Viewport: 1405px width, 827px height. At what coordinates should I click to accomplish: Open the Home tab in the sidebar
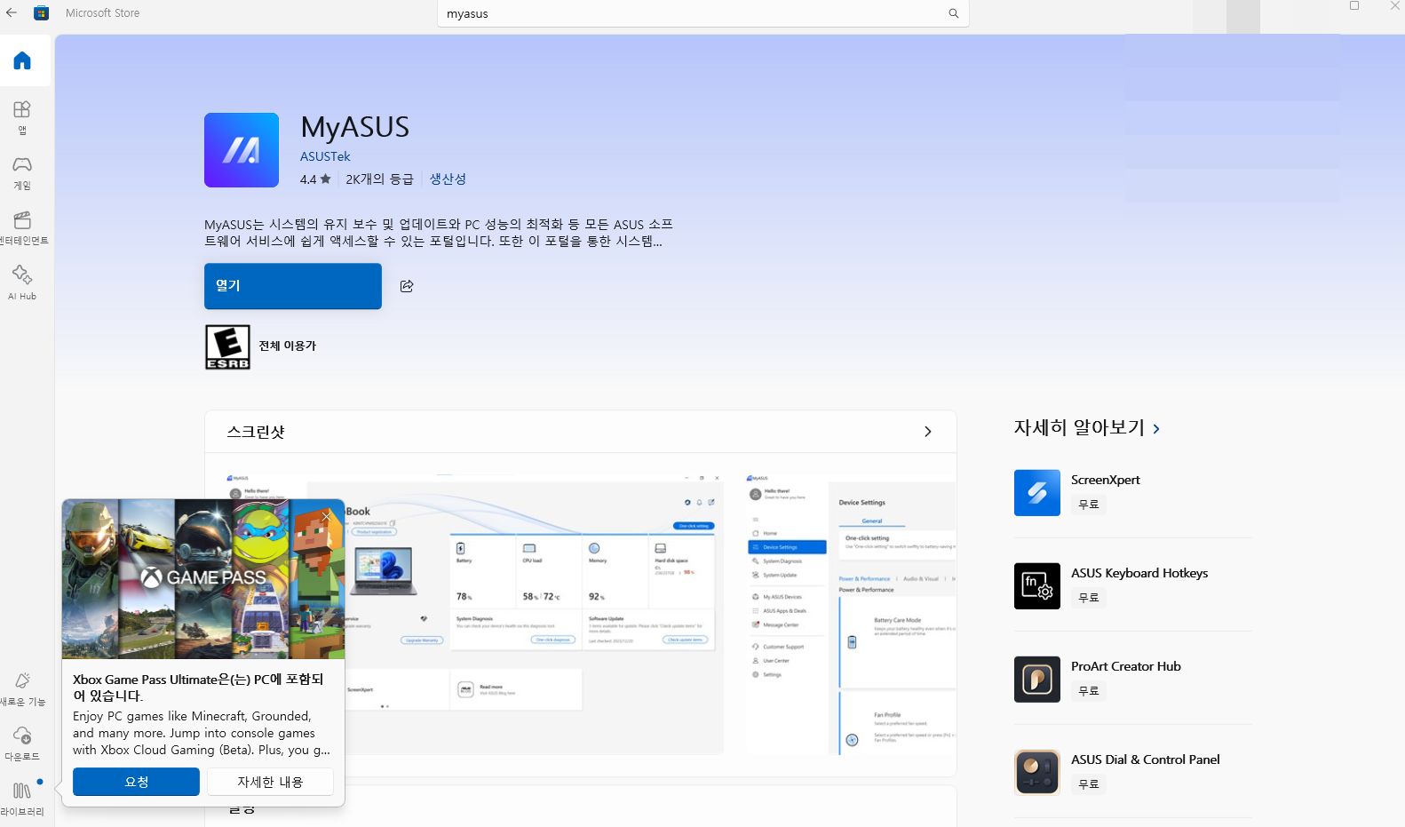pos(22,60)
